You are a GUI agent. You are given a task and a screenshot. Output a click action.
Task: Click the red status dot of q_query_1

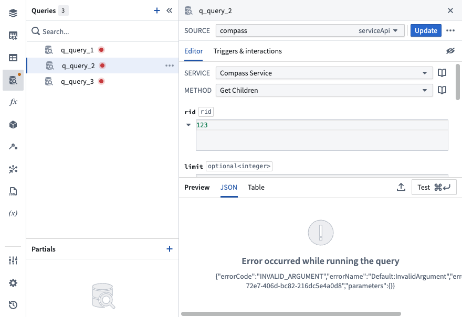pyautogui.click(x=101, y=50)
